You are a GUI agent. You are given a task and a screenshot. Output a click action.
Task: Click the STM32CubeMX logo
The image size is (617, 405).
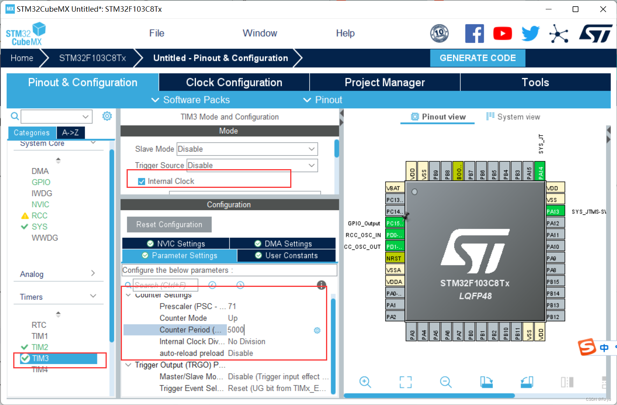[26, 34]
